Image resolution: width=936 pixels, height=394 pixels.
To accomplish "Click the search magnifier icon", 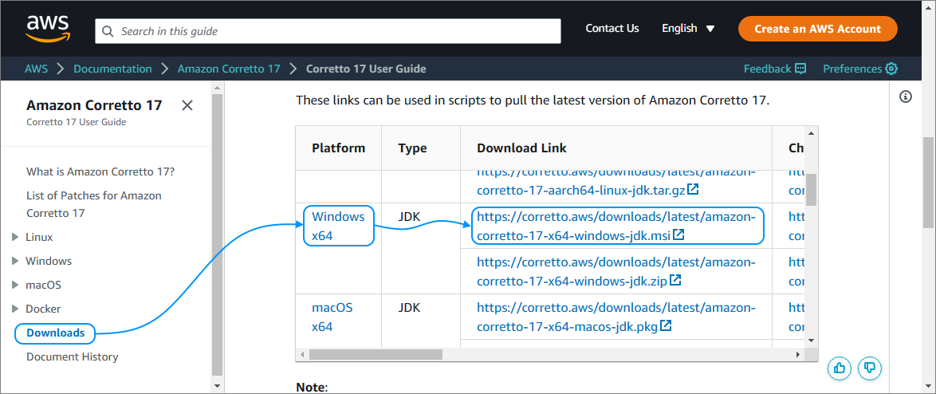I will [x=108, y=31].
